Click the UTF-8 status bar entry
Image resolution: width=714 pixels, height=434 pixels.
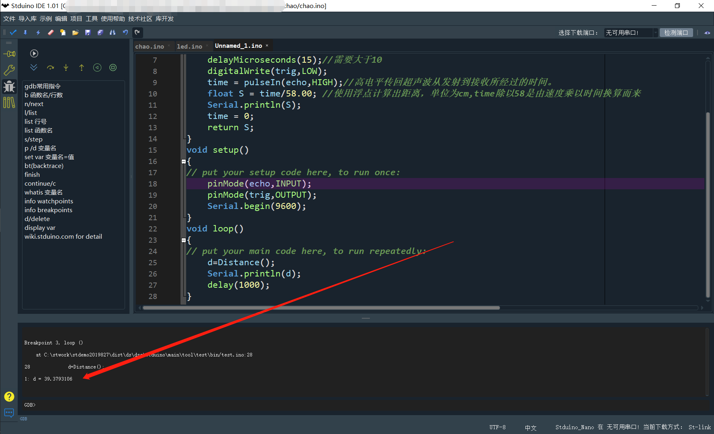point(497,427)
